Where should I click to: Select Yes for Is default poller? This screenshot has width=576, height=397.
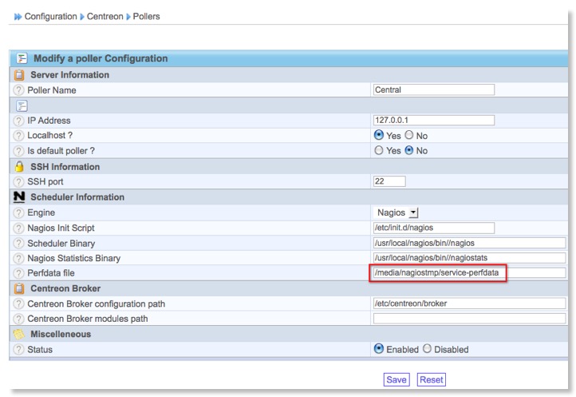[379, 151]
